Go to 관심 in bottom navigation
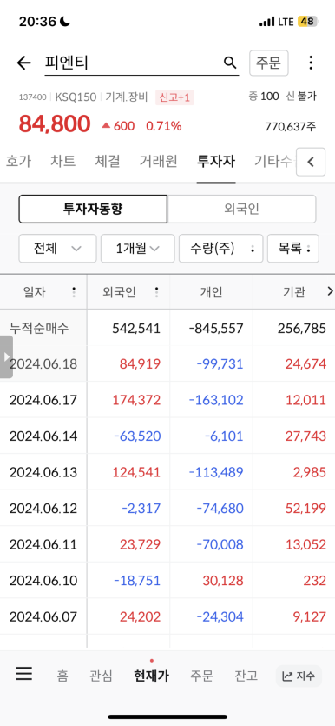Image resolution: width=335 pixels, height=726 pixels. pos(101,676)
